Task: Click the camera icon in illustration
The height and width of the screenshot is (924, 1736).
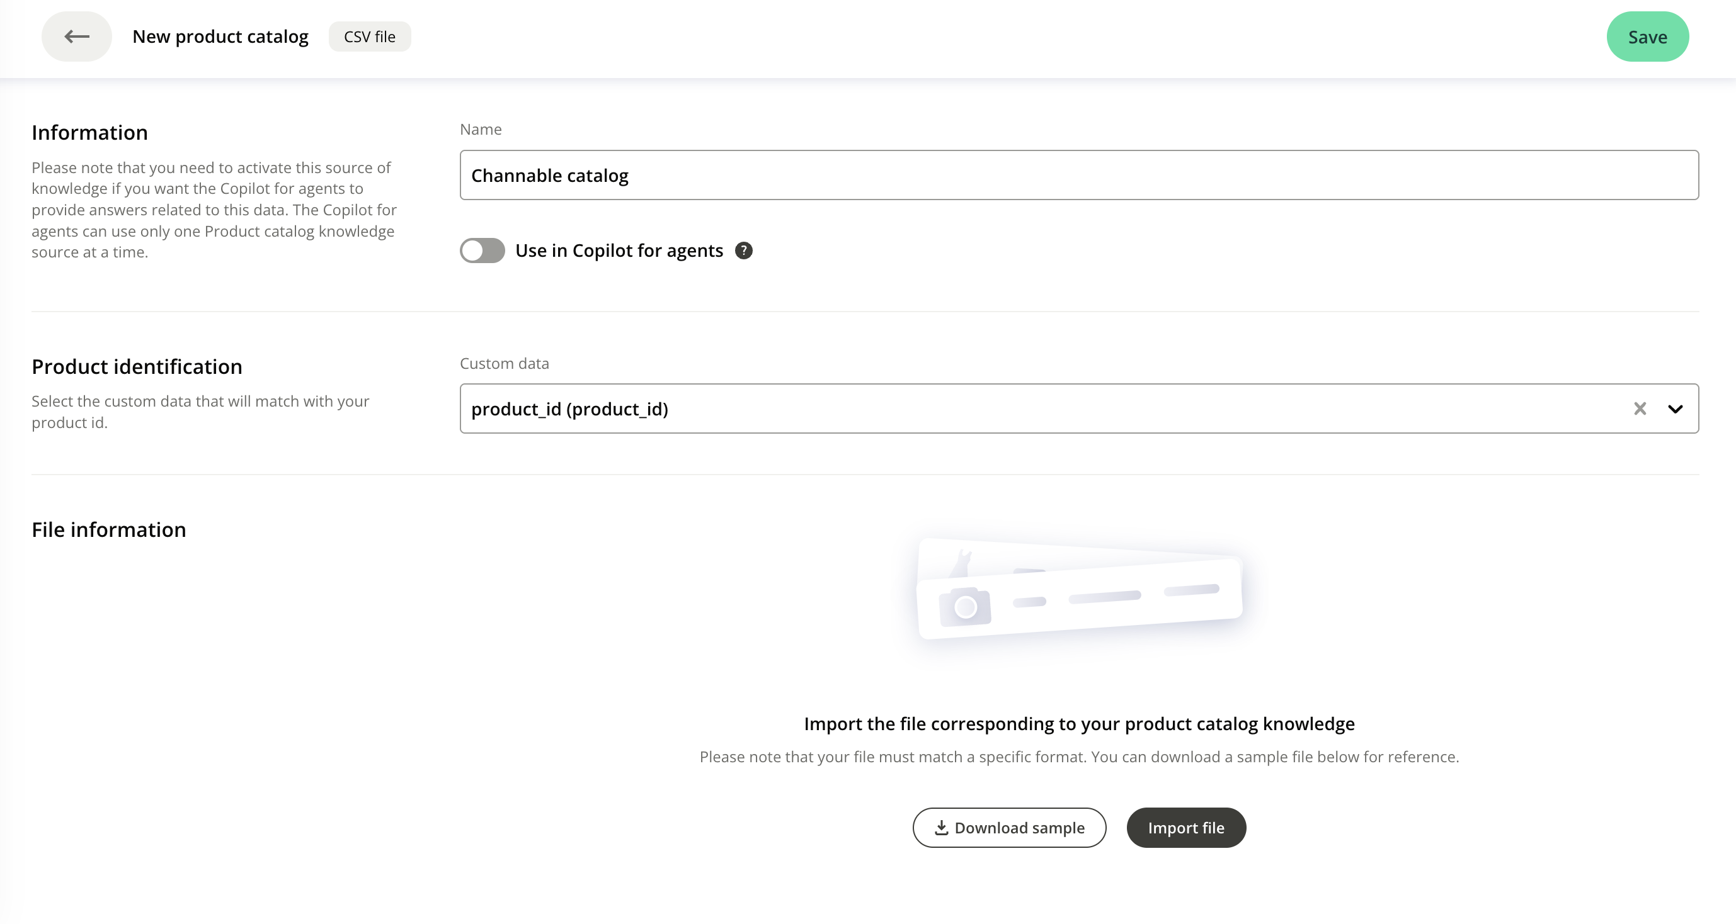Action: [x=964, y=606]
